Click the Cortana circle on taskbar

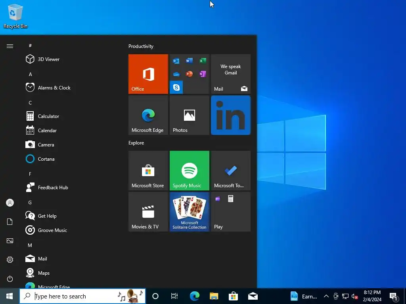[155, 296]
